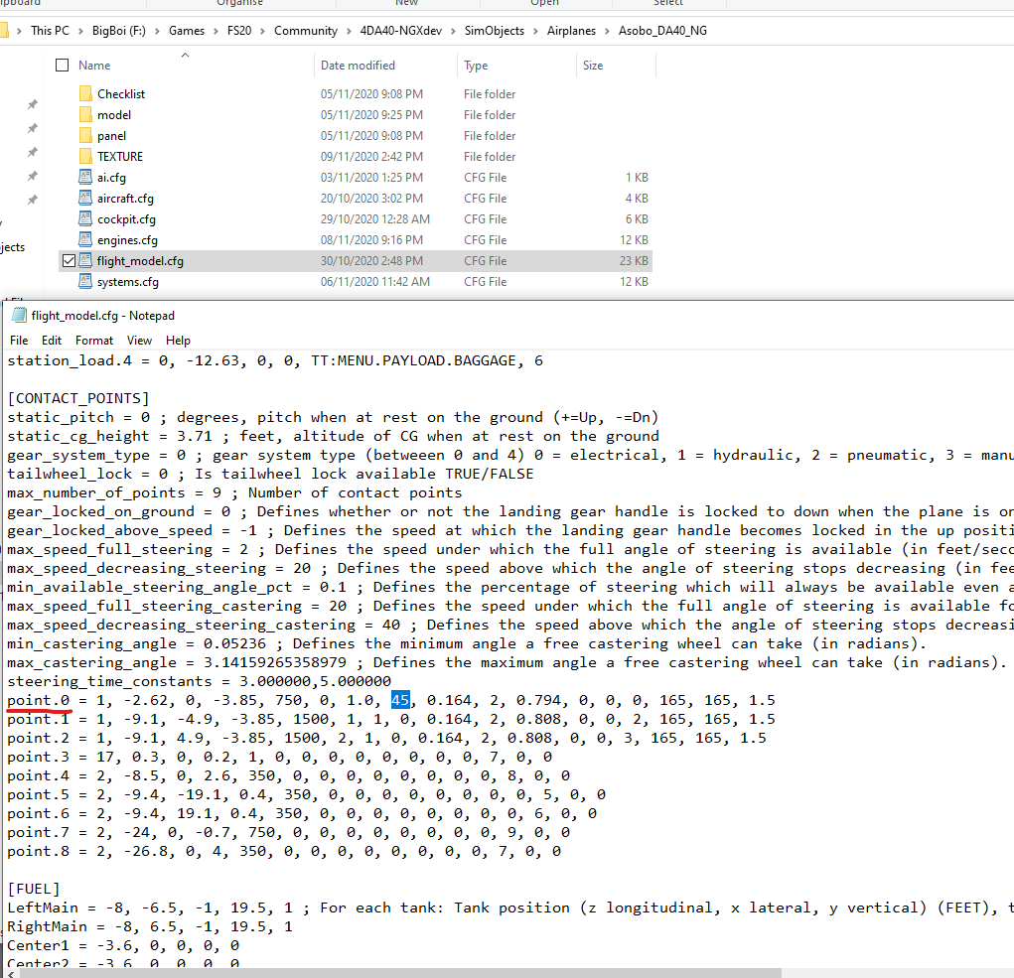The image size is (1014, 978).
Task: Click the first quick access pin icon
Action: (33, 104)
